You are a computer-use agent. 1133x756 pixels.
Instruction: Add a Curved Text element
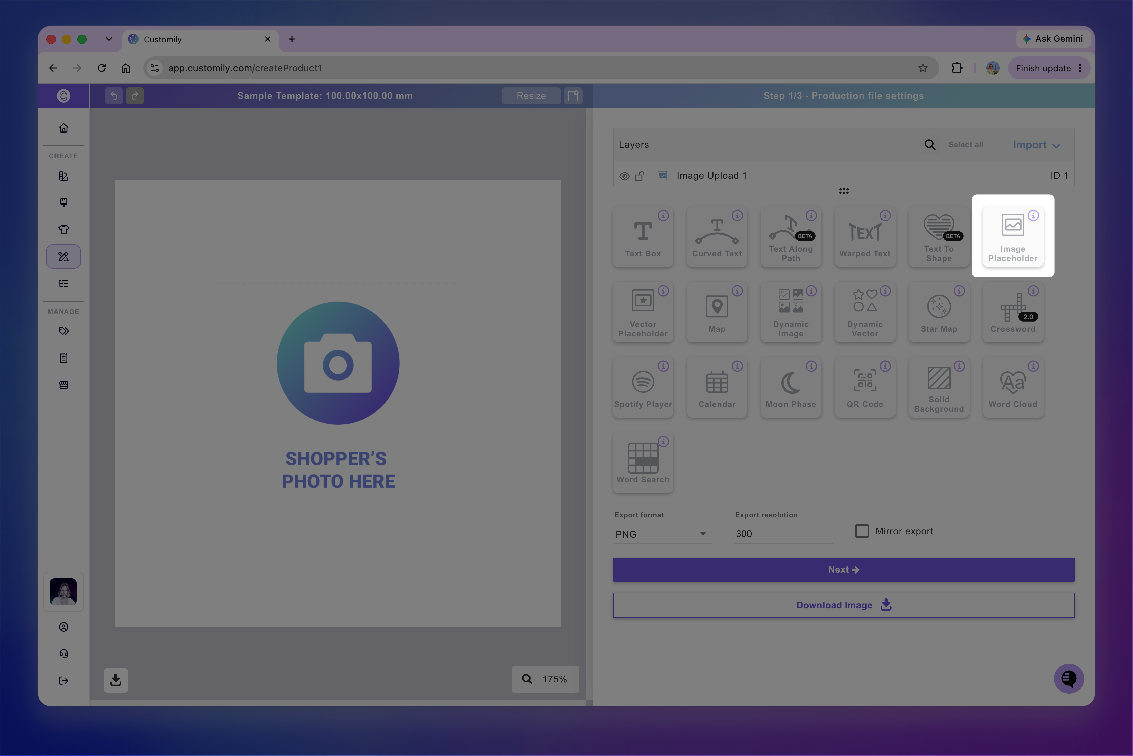coord(717,237)
